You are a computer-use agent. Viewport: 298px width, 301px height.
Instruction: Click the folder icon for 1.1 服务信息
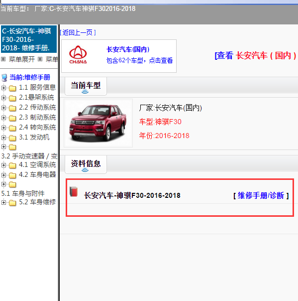[x=12, y=88]
